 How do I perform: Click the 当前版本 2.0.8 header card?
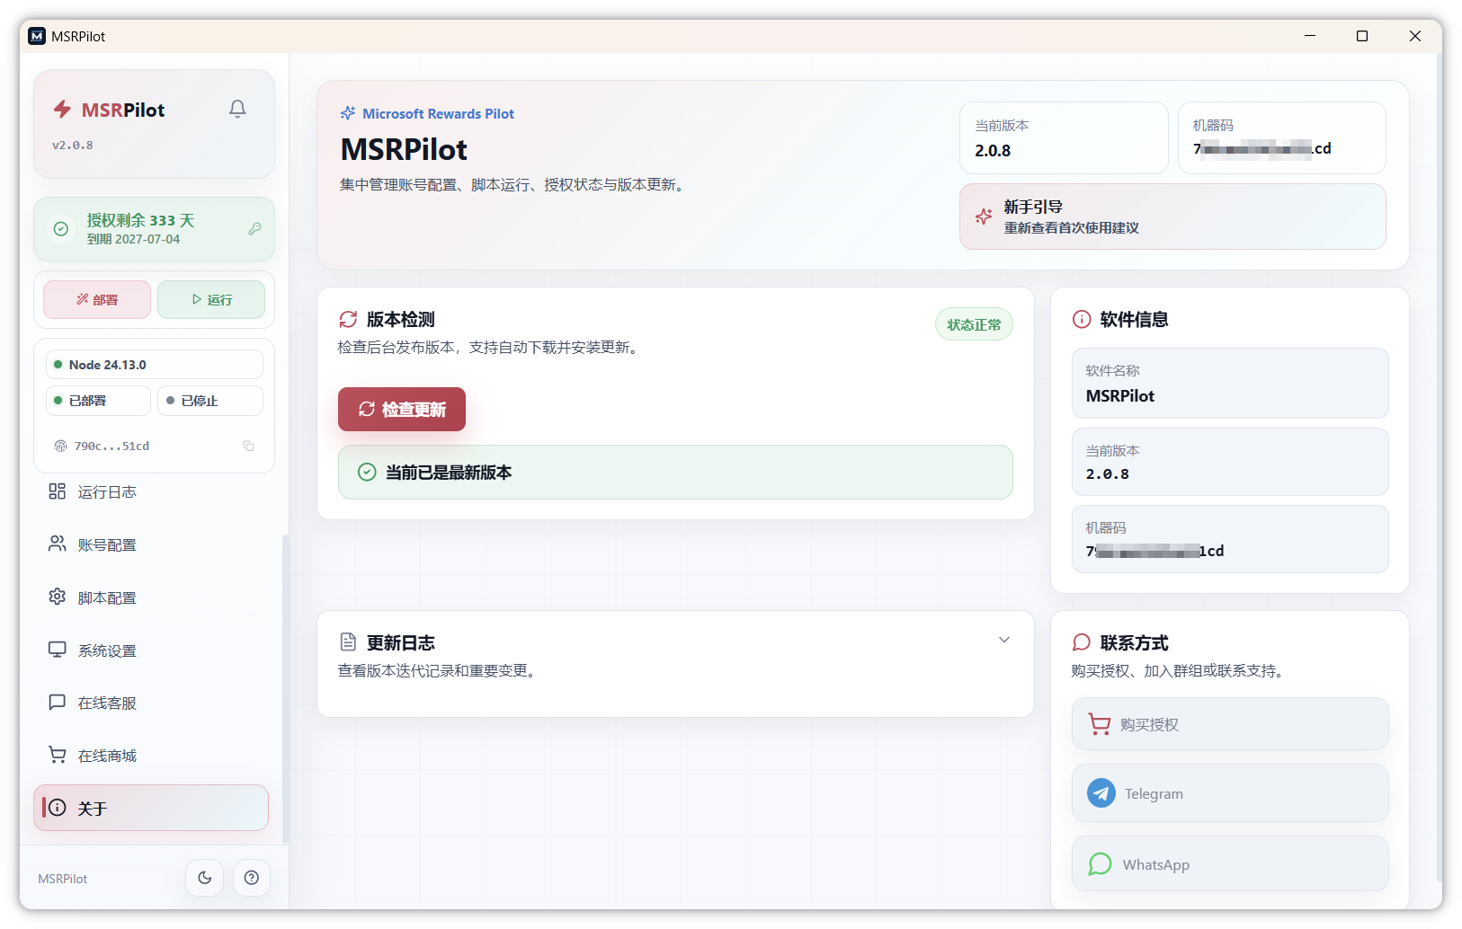[1064, 137]
